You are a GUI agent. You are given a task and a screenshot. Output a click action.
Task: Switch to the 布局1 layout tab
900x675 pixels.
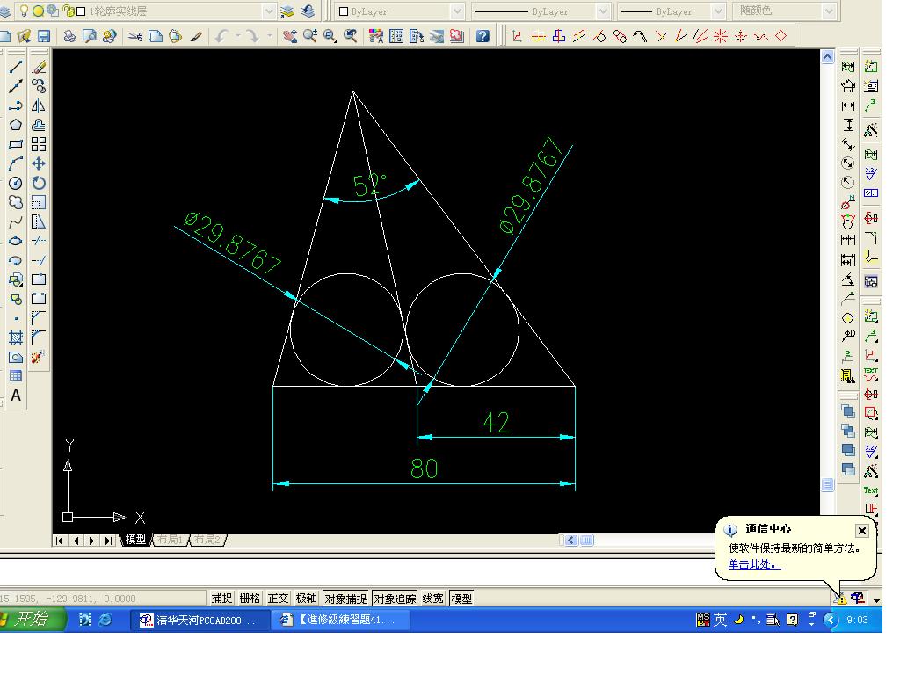pyautogui.click(x=170, y=540)
